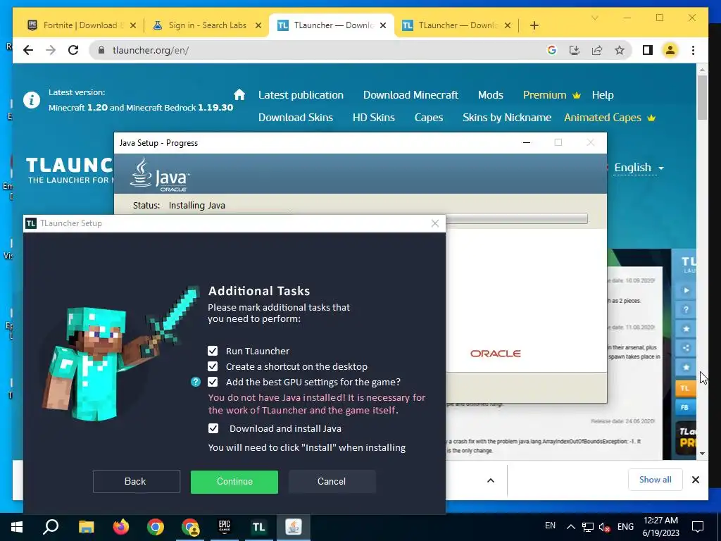Open Epic Games launcher from taskbar

[225, 527]
